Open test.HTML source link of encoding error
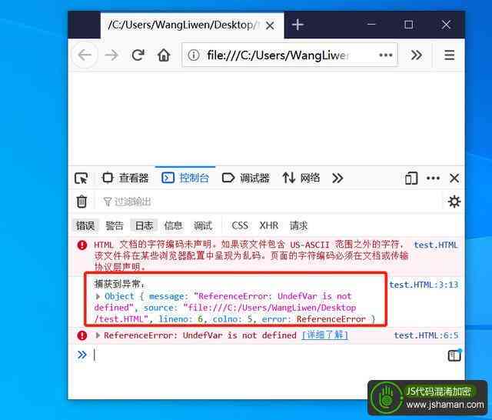This screenshot has height=420, width=492. tap(436, 245)
